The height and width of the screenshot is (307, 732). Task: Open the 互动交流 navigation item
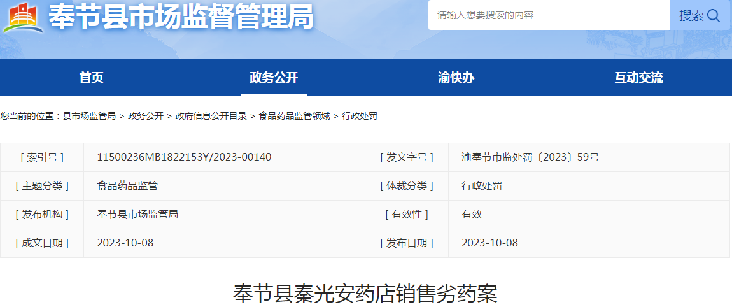638,78
